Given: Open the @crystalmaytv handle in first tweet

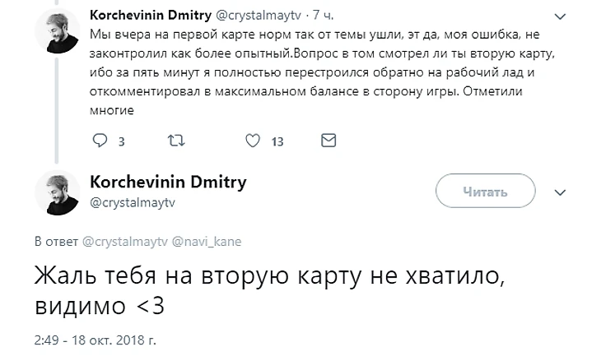Looking at the screenshot, I should click(257, 15).
